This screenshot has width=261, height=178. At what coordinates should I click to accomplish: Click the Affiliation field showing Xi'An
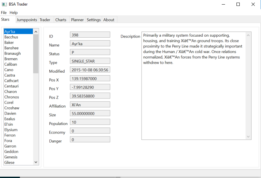90,105
